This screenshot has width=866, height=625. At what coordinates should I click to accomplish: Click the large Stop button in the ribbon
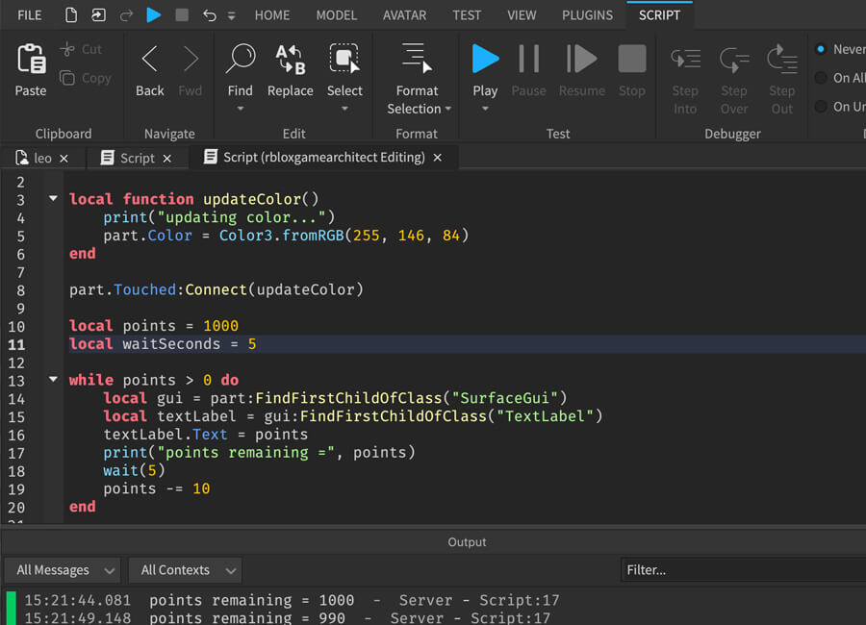(632, 59)
